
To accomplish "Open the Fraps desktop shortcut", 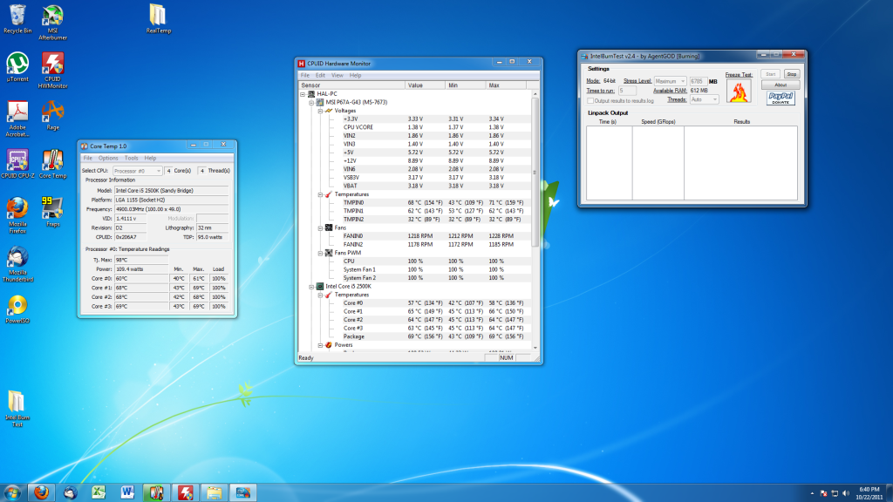I will (x=52, y=210).
